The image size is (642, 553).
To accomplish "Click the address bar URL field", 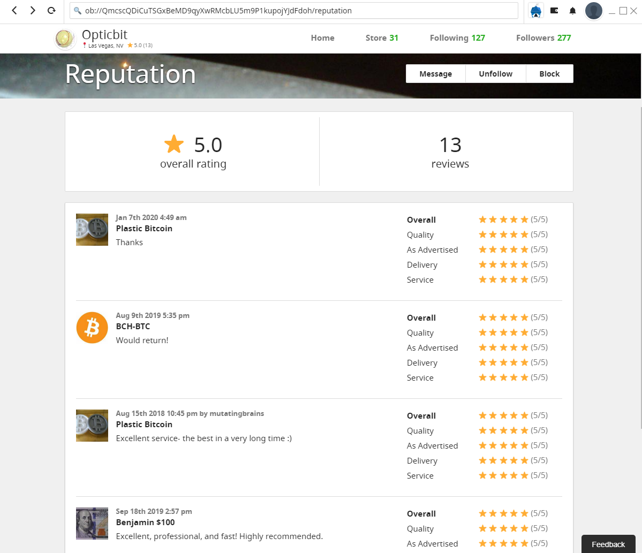I will point(293,11).
